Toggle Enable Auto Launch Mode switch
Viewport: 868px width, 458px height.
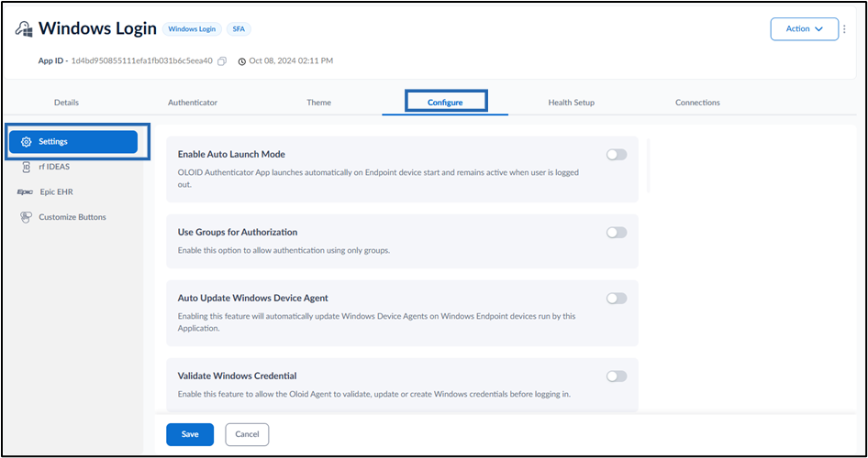617,155
